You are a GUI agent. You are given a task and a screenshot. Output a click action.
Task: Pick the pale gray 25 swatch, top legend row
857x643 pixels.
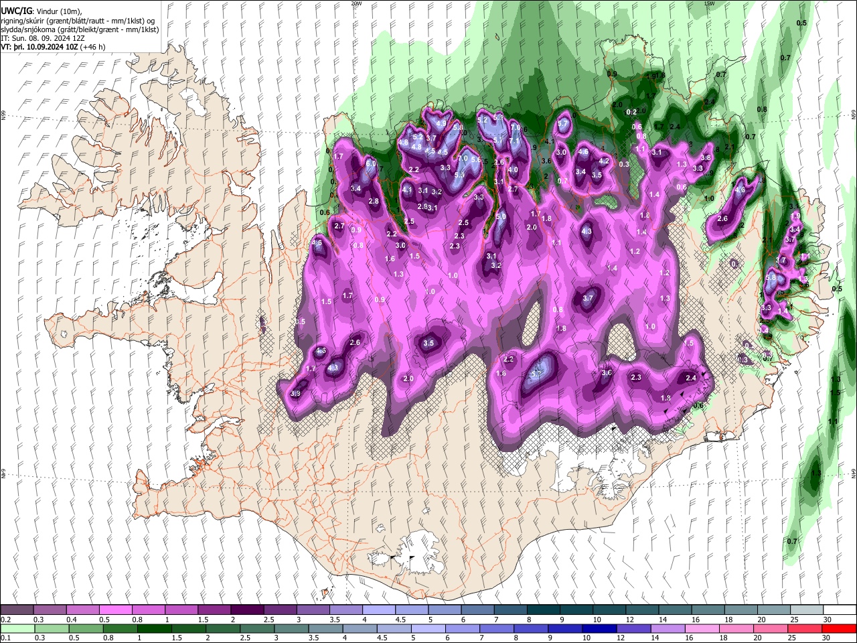[x=805, y=610]
